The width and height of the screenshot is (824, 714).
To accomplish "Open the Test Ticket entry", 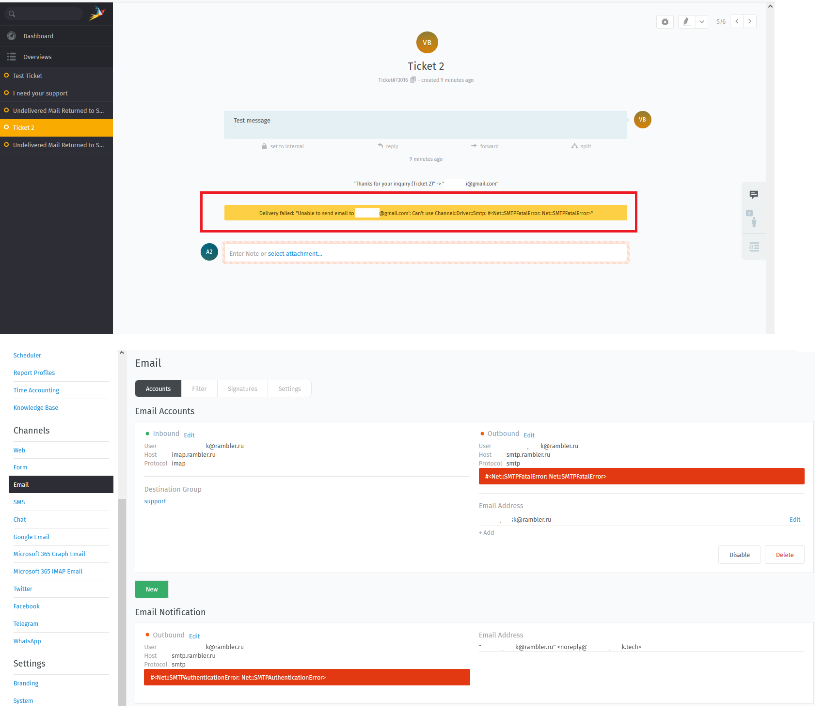I will coord(56,76).
